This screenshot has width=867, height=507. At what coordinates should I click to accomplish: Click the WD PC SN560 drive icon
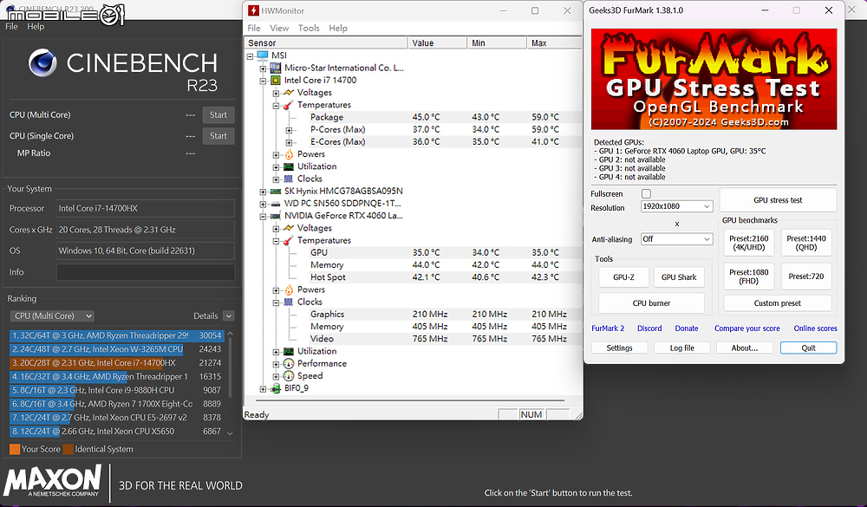pos(275,204)
